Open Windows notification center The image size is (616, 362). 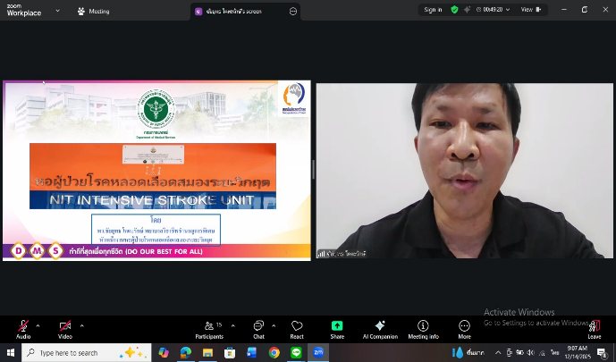coord(602,352)
